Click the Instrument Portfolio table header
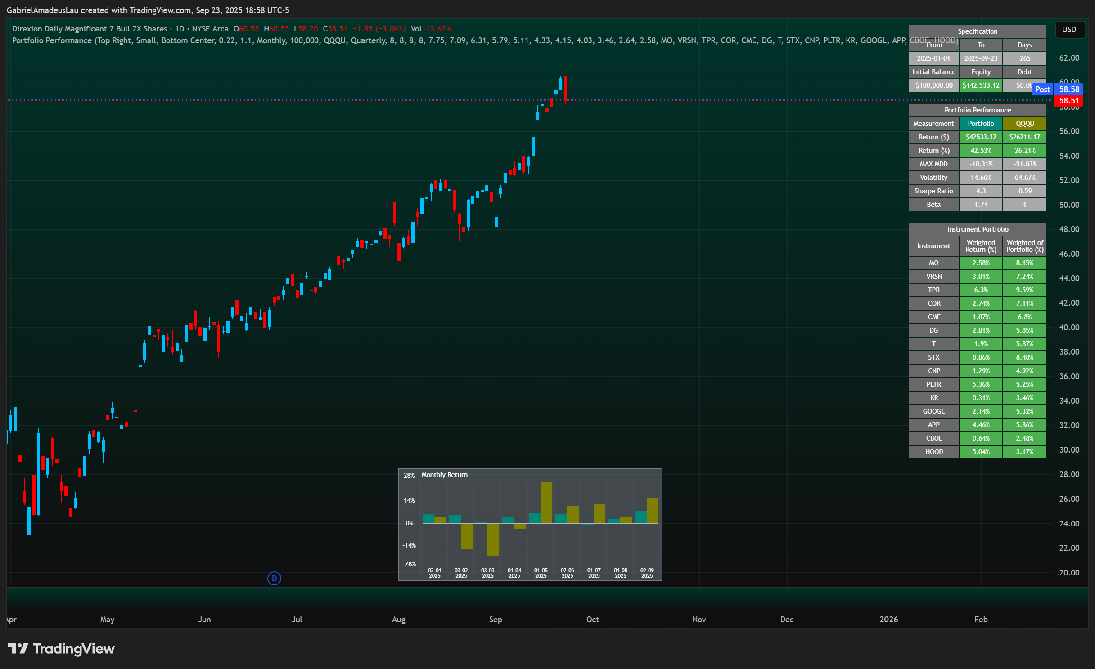This screenshot has height=669, width=1095. (978, 229)
